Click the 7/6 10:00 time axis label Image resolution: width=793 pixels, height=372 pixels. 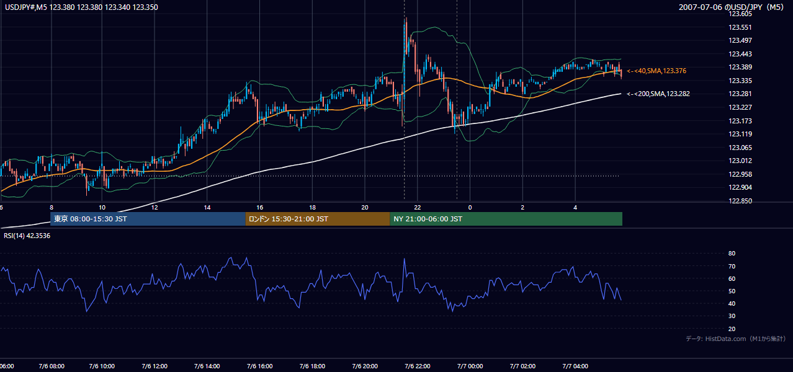tap(103, 366)
